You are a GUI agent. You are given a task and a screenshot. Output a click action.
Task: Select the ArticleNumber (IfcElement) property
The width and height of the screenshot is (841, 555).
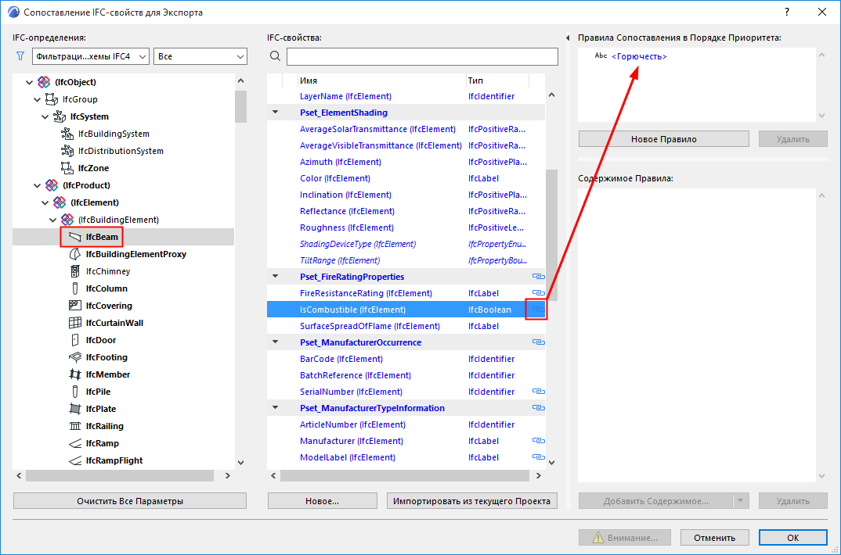coord(352,424)
